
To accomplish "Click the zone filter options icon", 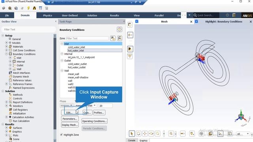I will coord(113,38).
